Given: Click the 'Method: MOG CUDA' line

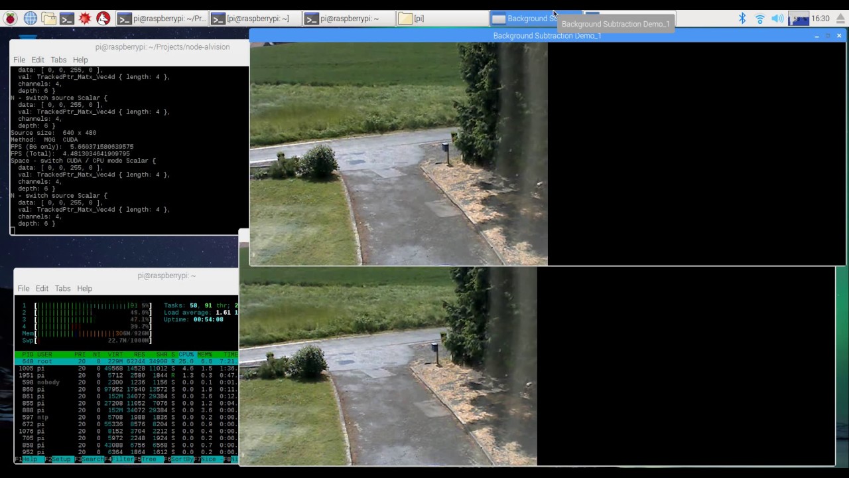Looking at the screenshot, I should (x=44, y=140).
